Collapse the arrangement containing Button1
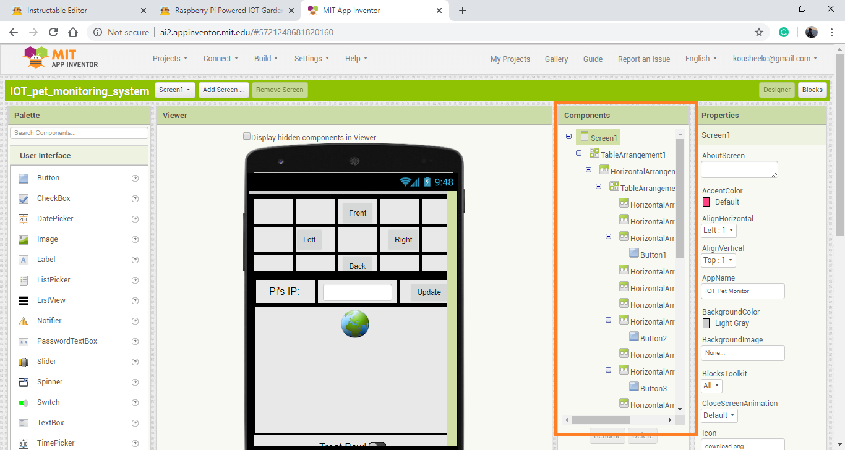 coord(608,236)
